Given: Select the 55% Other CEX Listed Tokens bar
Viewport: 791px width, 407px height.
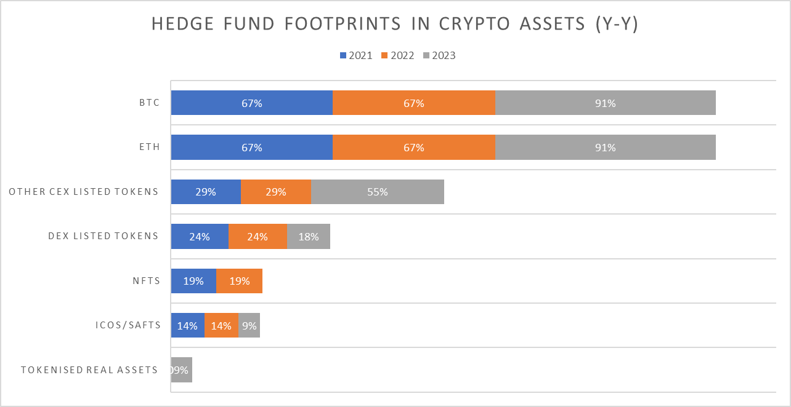Looking at the screenshot, I should tap(377, 192).
